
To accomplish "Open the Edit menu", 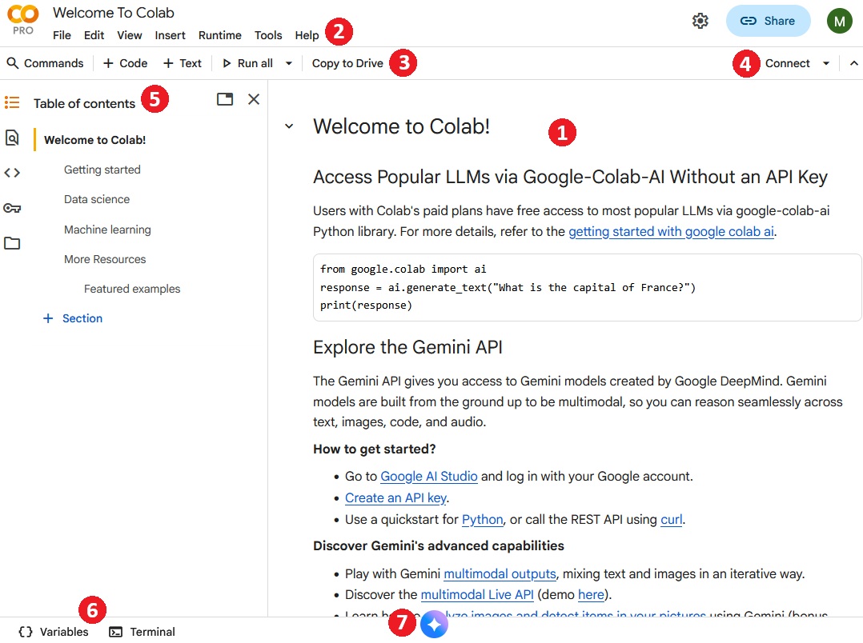I will click(94, 35).
